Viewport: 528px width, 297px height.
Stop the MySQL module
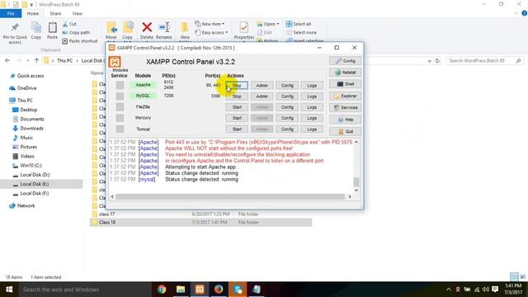point(237,97)
